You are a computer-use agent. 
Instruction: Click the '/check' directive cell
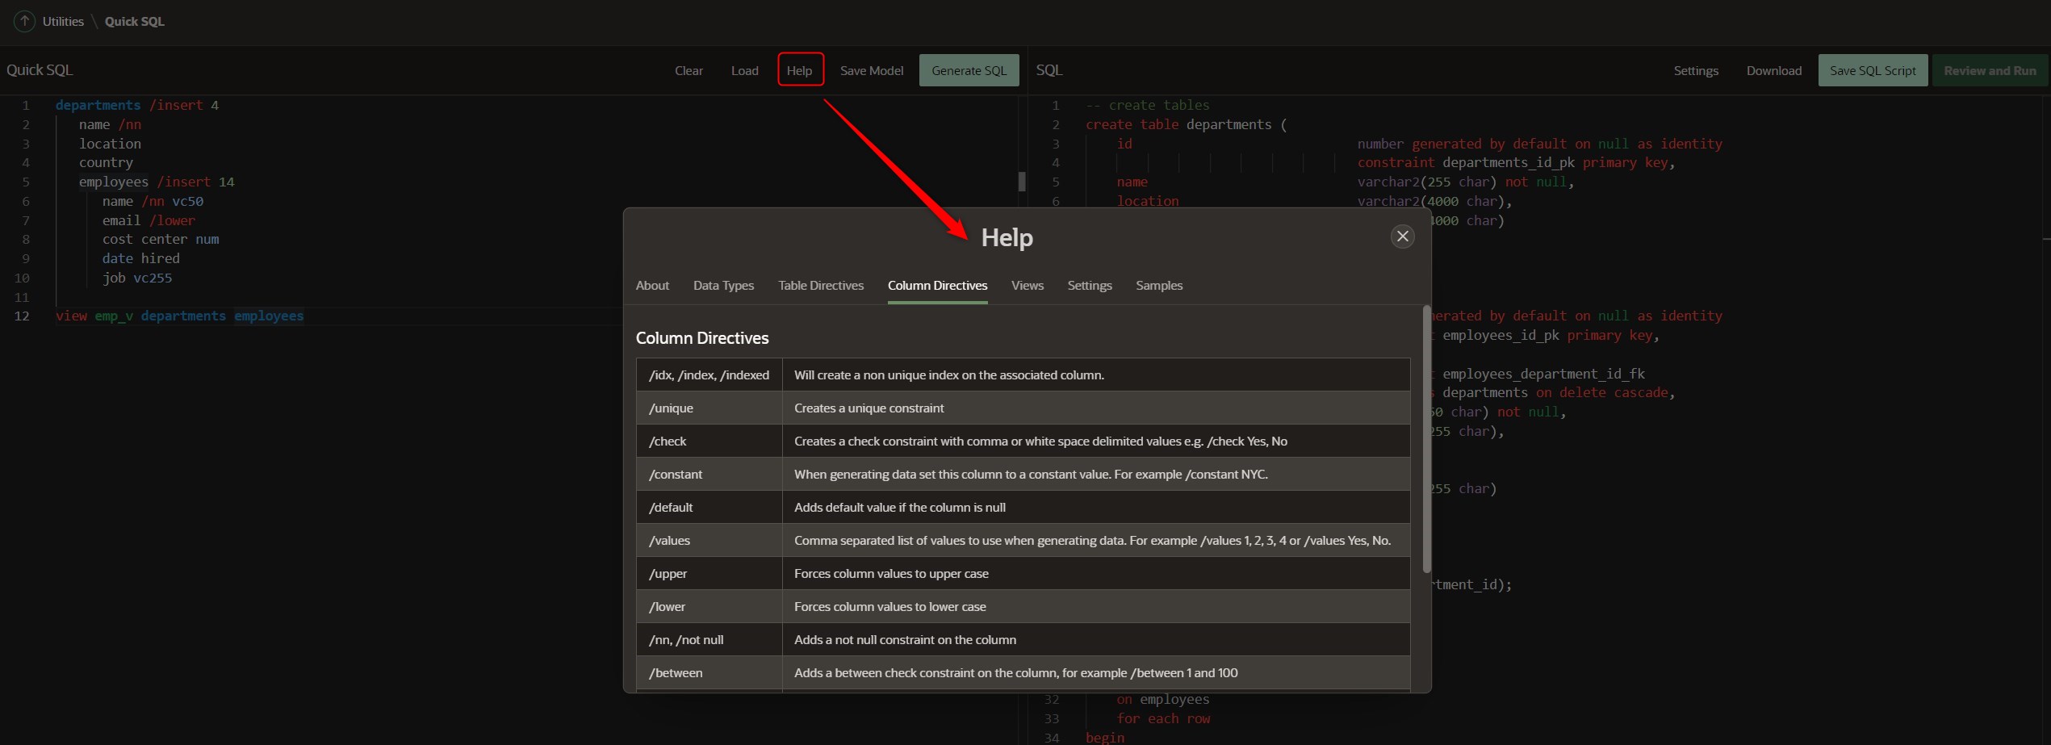pos(709,442)
